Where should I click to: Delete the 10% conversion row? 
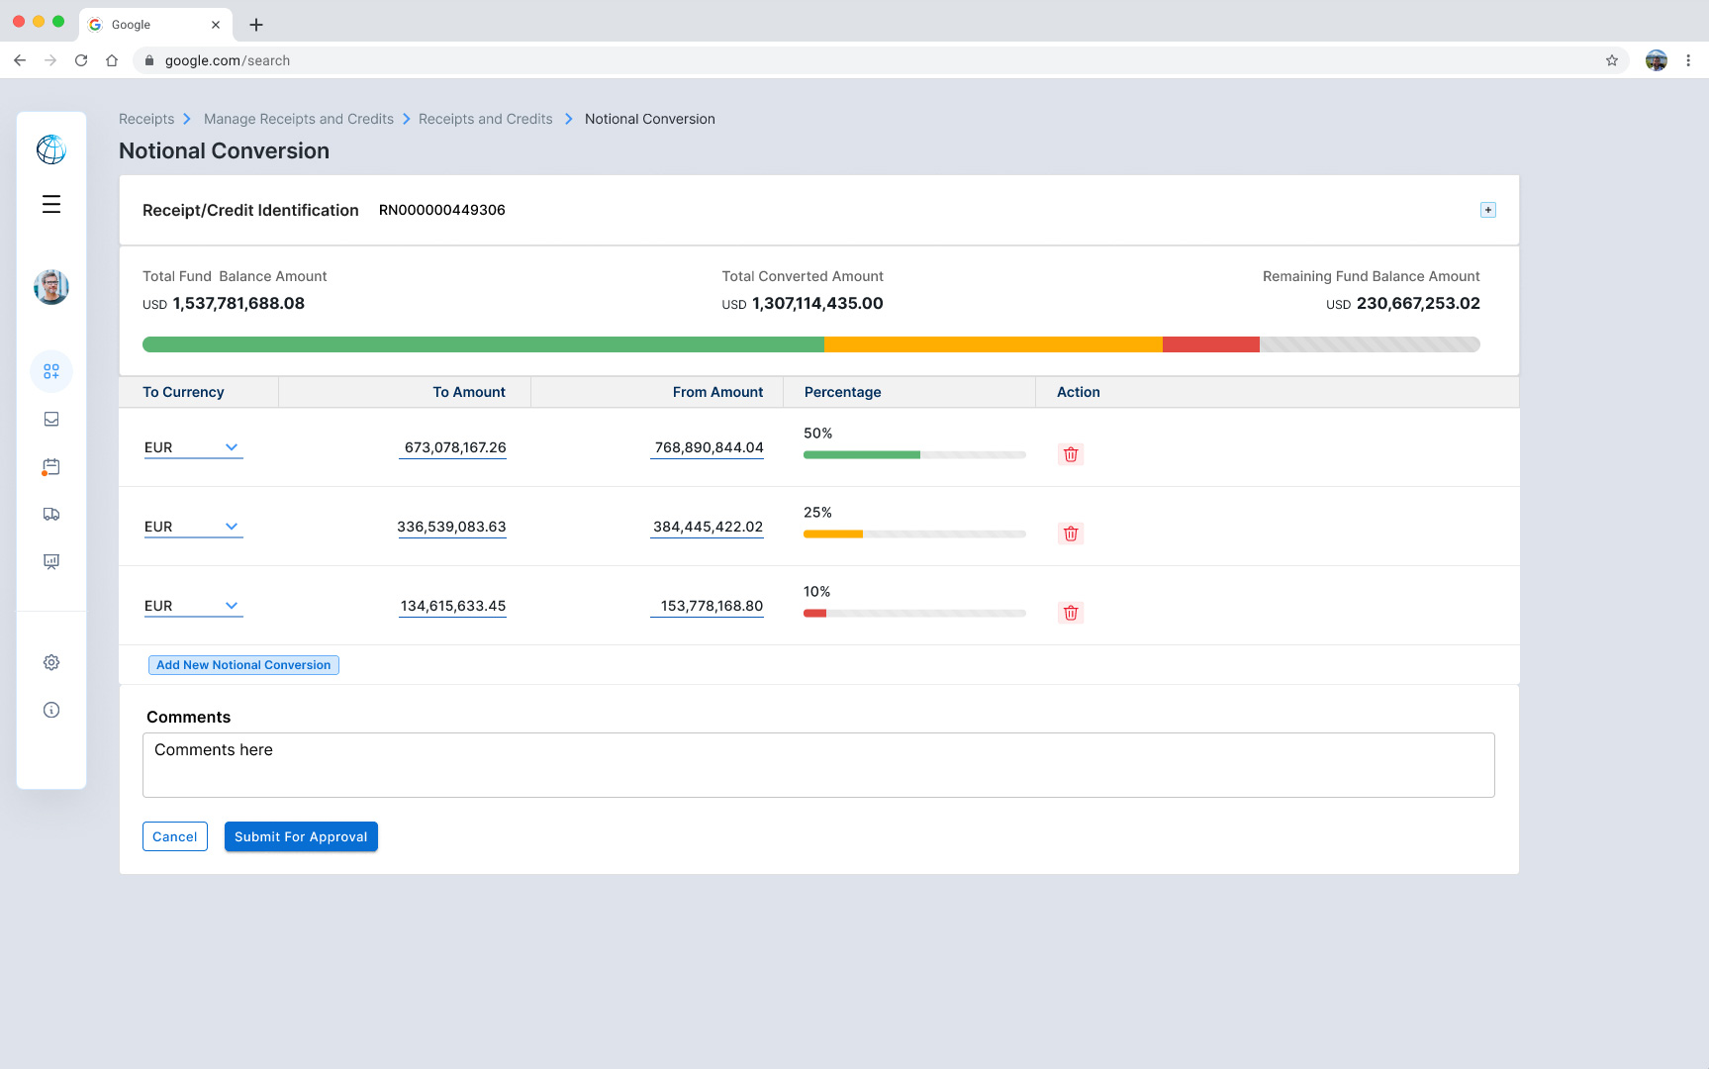click(x=1070, y=613)
